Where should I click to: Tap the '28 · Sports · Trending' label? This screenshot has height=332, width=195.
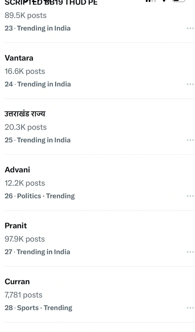[38, 308]
